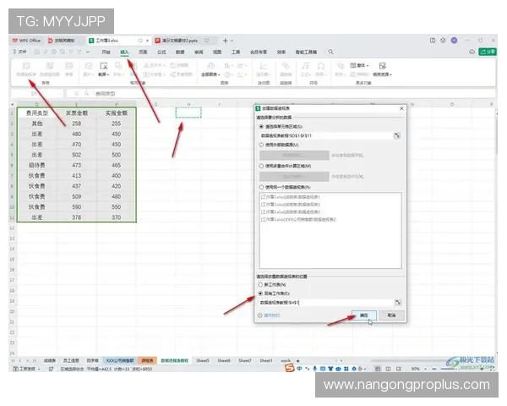Click the PivotChart icon in ribbon
The height and width of the screenshot is (406, 507).
50,66
